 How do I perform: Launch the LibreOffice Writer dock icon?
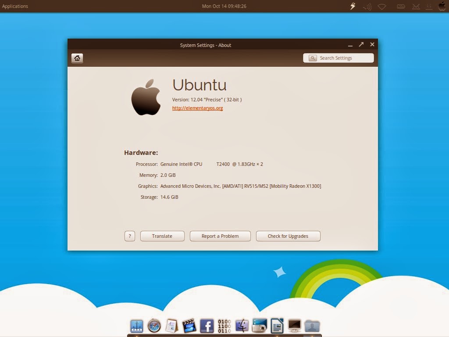click(277, 326)
